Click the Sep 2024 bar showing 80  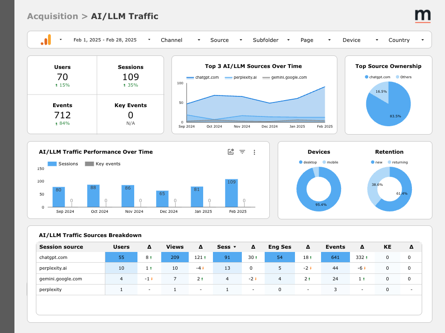tap(59, 197)
